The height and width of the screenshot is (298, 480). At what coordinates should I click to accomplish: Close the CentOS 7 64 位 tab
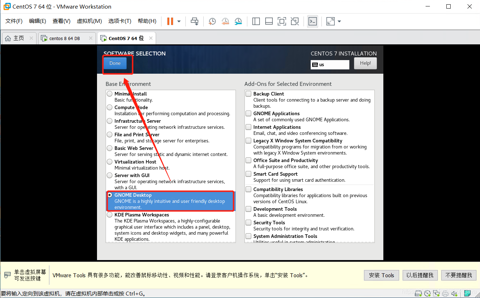[151, 38]
